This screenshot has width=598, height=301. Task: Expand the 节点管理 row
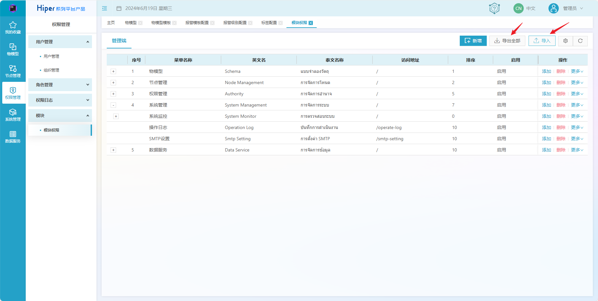113,82
